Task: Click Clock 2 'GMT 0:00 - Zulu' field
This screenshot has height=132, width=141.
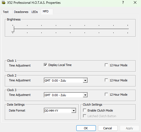Action: [x=66, y=80]
